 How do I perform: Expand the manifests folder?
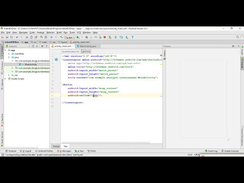(9, 54)
